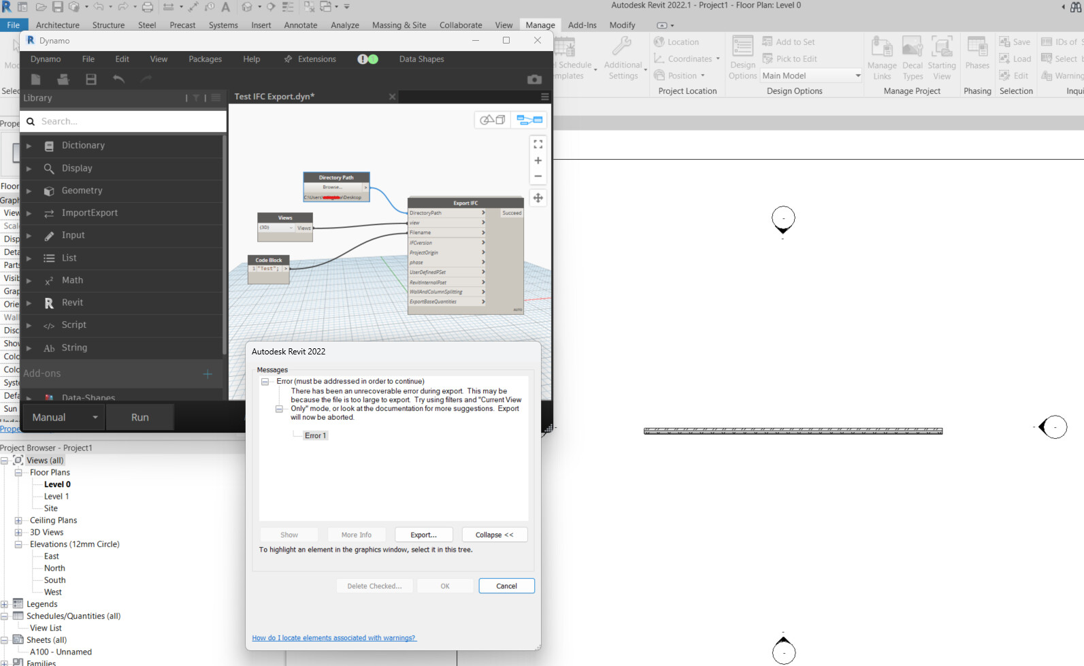Open Additional Settings ribbon tool
Screen dimensions: 1084x666
point(623,57)
